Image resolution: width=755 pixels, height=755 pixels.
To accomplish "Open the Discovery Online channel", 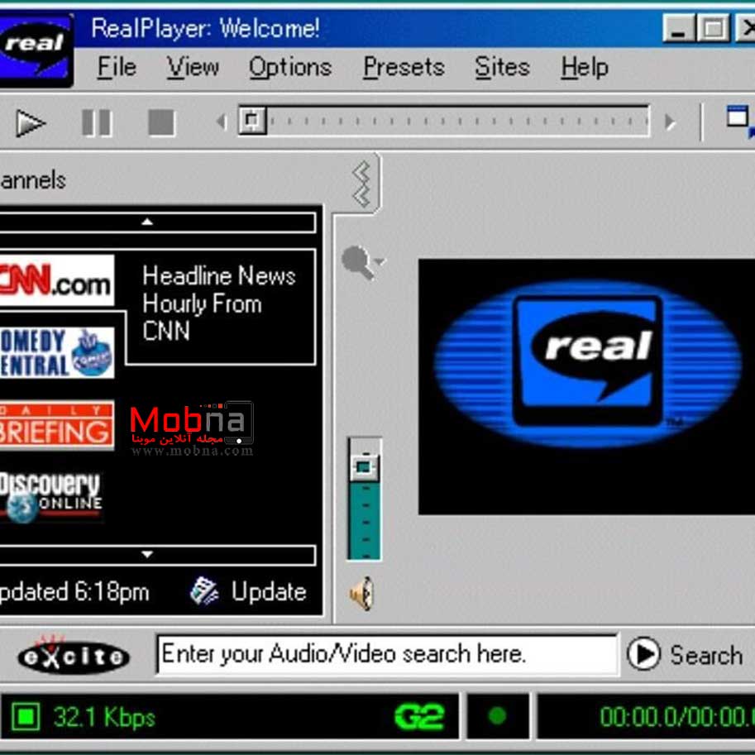I will click(x=51, y=496).
